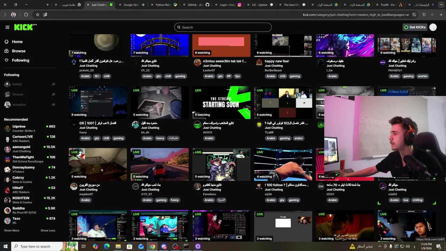The width and height of the screenshot is (446, 251).
Task: Open the red car driving stream thumbnail
Action: [x=160, y=165]
